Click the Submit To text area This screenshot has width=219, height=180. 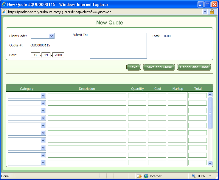click(118, 46)
